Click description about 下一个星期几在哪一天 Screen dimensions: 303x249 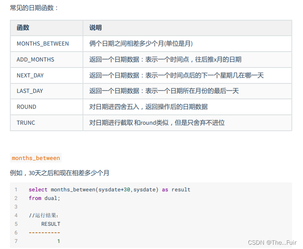177,75
